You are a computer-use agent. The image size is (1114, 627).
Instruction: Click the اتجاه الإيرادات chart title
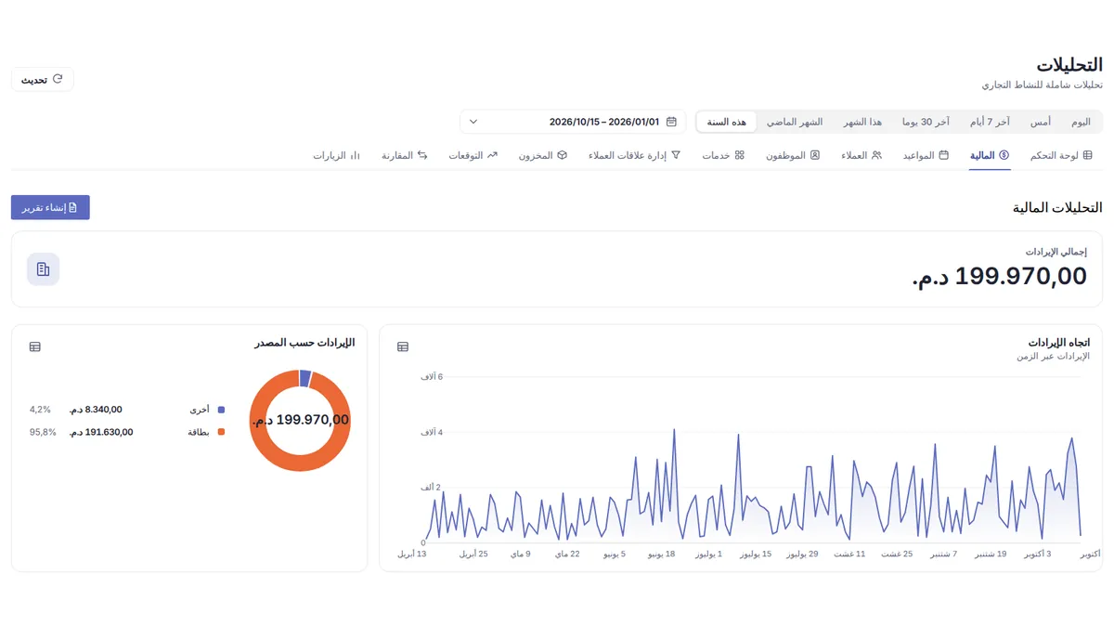tap(1059, 342)
